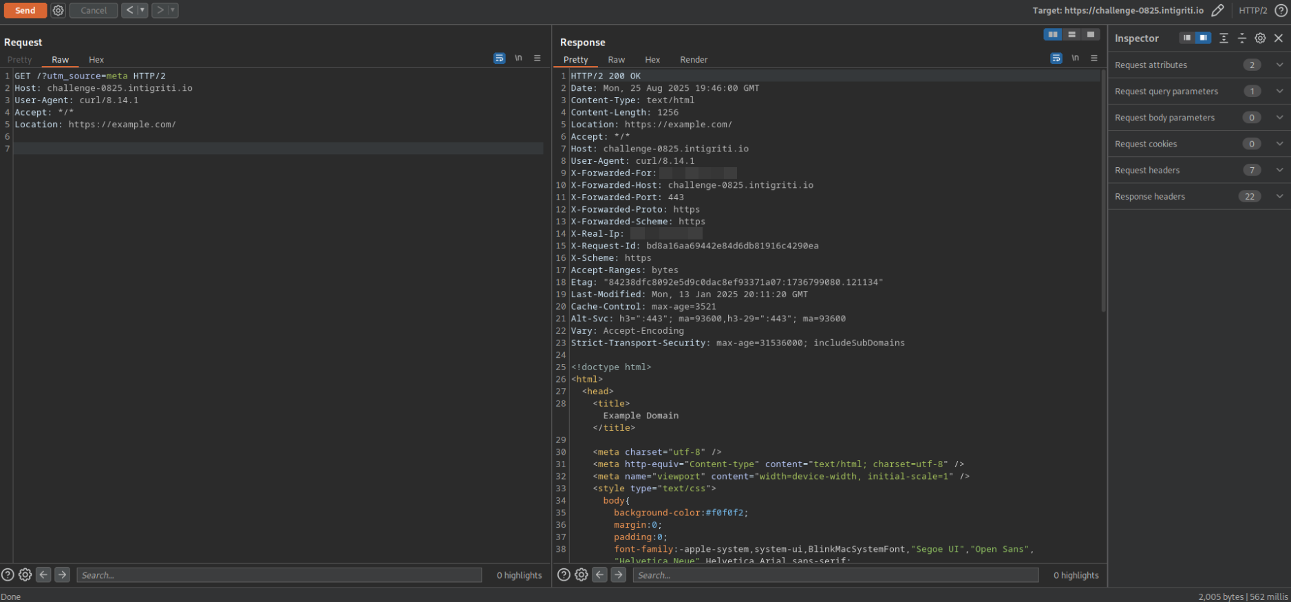Switch Response view to Pretty tab
Screen dimensions: 1291x602
[576, 60]
